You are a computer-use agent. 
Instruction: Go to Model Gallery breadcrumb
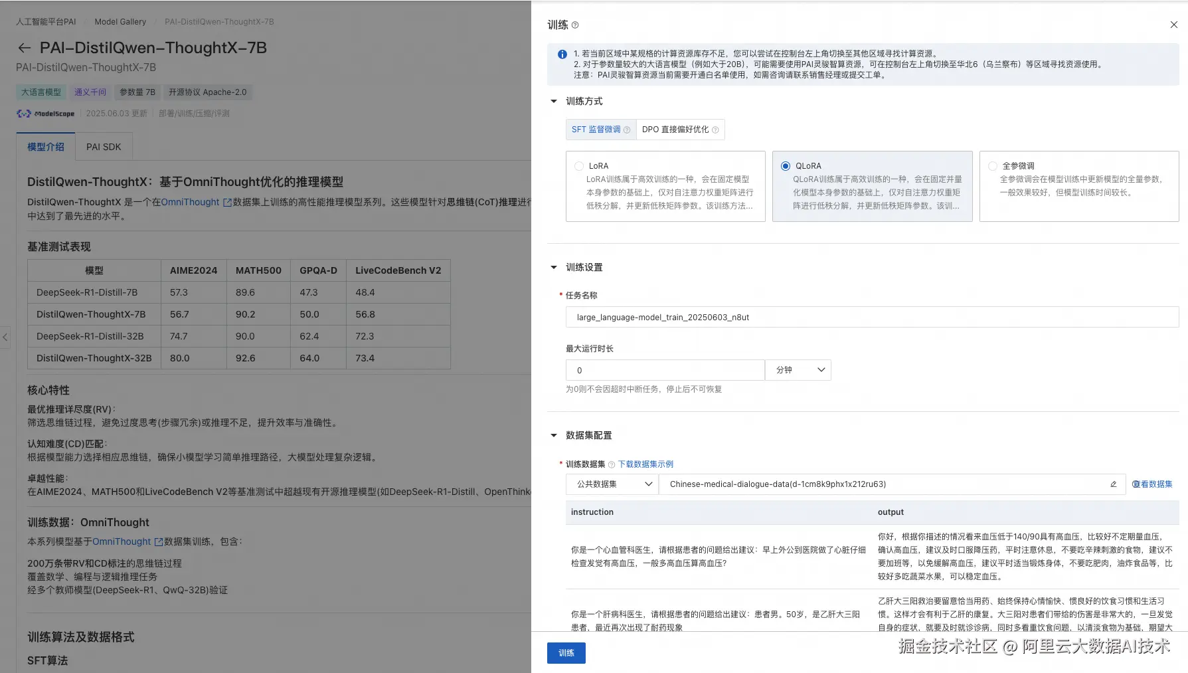click(120, 22)
